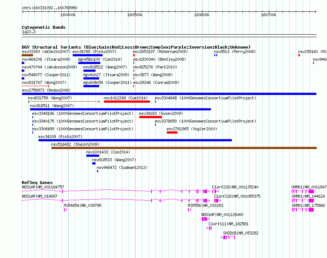Click esv1930340 (Bentley2008) label
327x258 pixels.
tap(159, 59)
